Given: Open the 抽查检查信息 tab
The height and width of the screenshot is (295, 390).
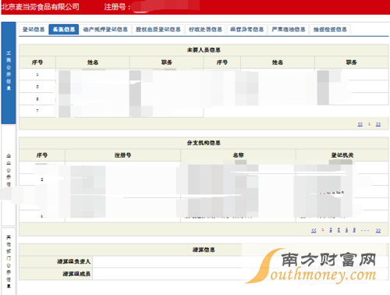Looking at the screenshot, I should coord(330,30).
